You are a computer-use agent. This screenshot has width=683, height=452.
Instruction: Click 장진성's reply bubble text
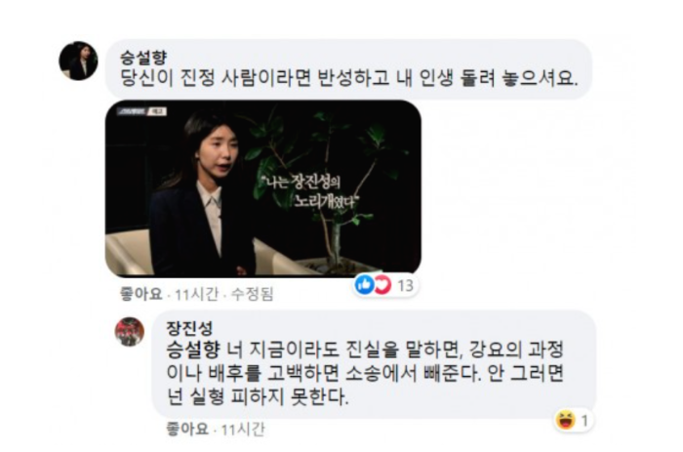366,373
